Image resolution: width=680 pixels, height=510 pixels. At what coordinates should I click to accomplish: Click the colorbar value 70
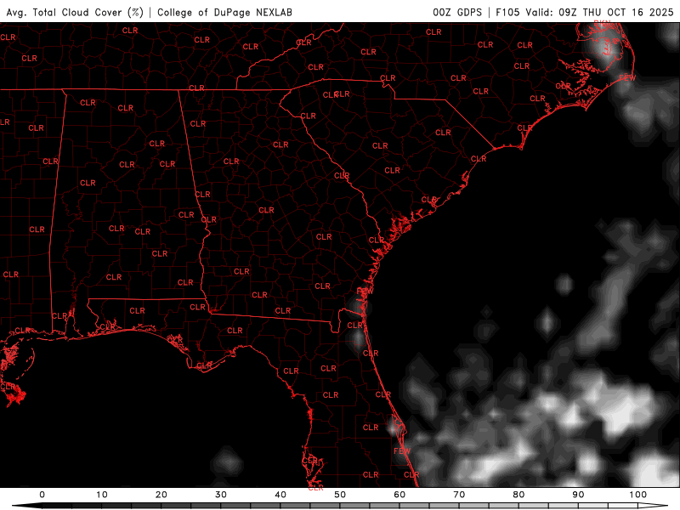(459, 495)
